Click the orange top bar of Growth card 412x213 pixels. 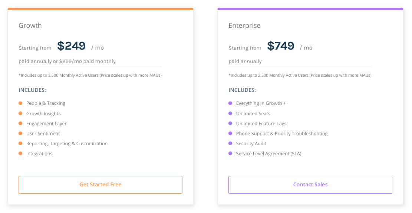[100, 9]
